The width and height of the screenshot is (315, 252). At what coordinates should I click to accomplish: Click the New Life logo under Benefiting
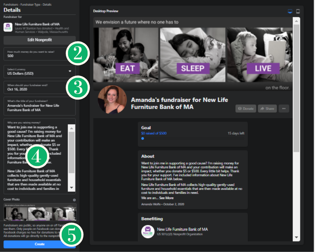[x=148, y=232]
